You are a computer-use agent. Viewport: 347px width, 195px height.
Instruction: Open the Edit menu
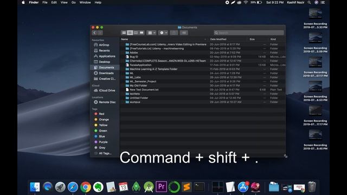(x=54, y=2)
